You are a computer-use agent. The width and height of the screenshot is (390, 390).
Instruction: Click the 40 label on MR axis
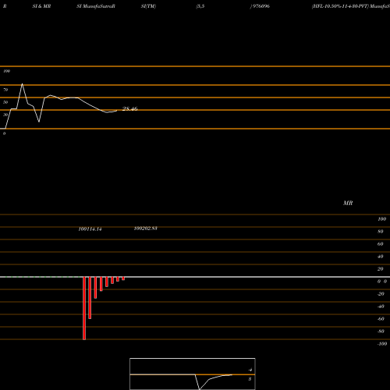click(381, 257)
